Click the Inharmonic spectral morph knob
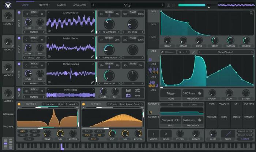Viewport: 256px width, 152px height. [109, 24]
